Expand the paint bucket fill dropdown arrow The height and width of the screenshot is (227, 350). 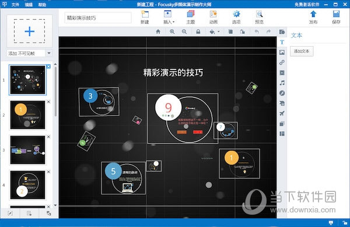[219, 32]
